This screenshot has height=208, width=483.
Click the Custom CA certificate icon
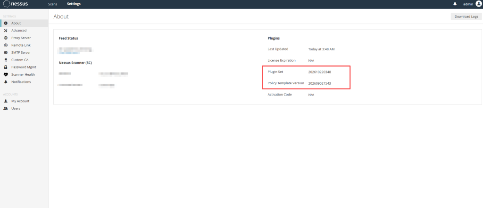[6, 60]
